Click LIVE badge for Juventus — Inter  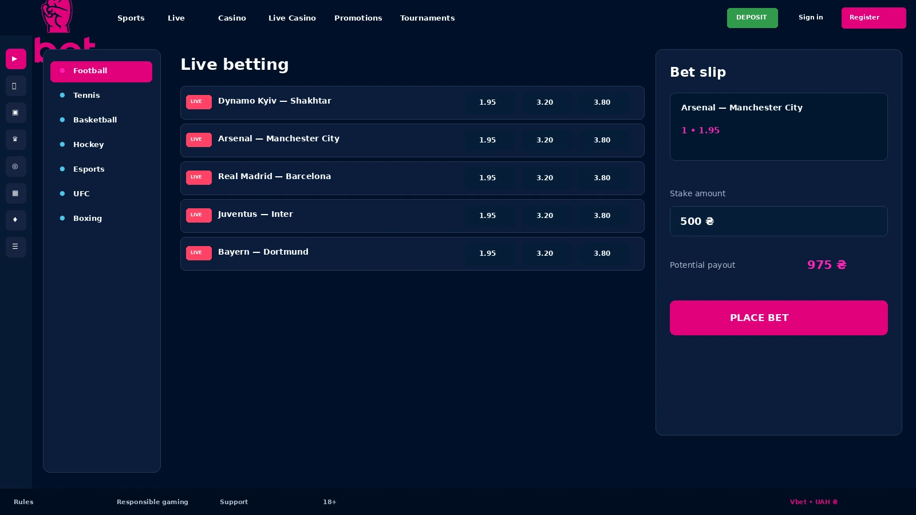[x=199, y=215]
